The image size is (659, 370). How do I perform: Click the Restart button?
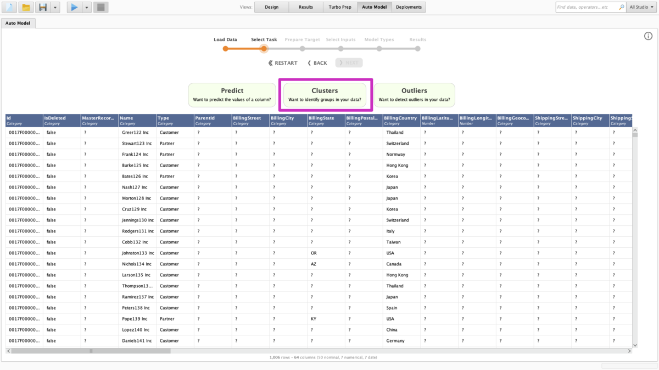[x=283, y=63]
